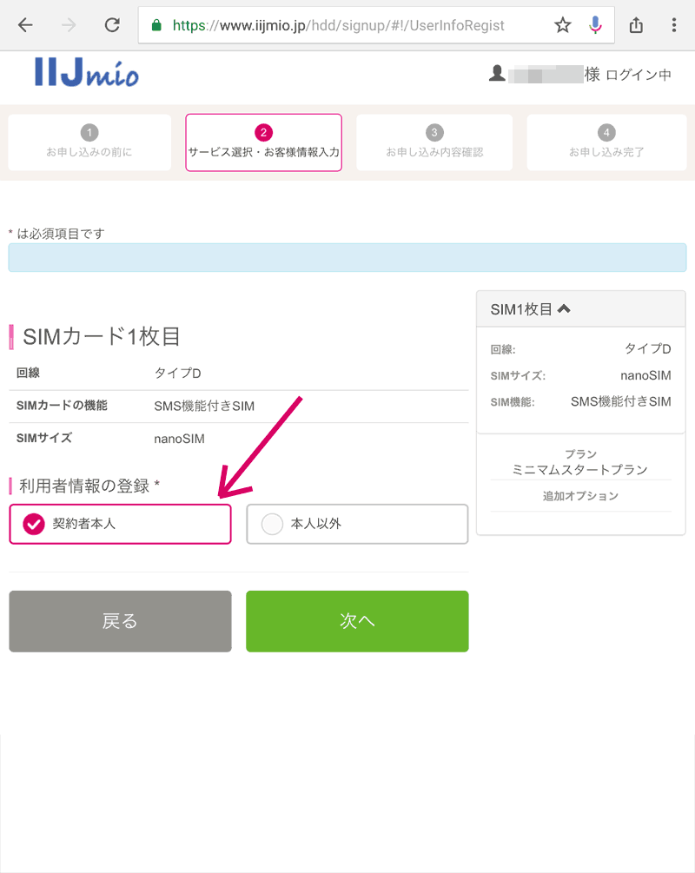Image resolution: width=695 pixels, height=873 pixels.
Task: Click the user account silhouette icon
Action: (x=497, y=74)
